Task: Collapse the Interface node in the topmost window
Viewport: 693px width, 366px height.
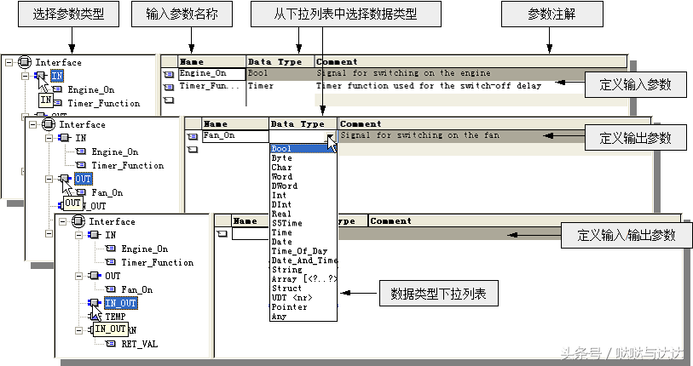Action: 9,63
